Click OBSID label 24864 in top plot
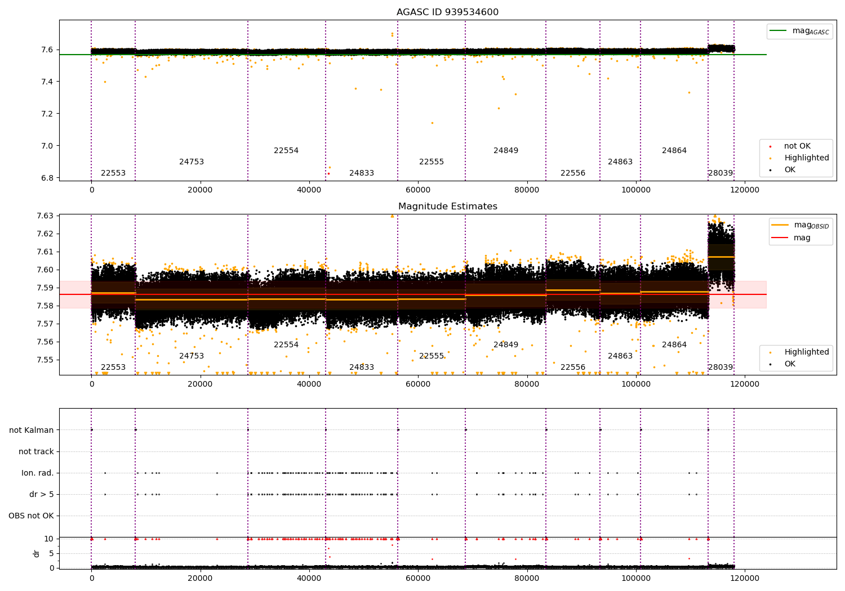The height and width of the screenshot is (591, 845). pos(674,151)
